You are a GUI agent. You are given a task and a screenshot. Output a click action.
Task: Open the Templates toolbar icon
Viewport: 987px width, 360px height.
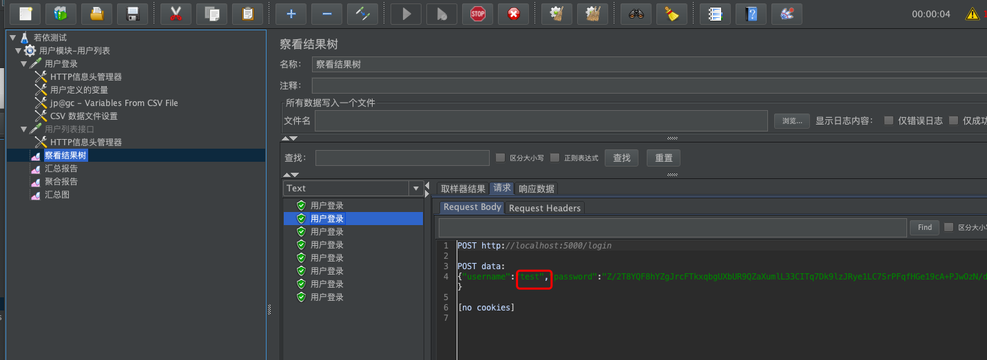[x=61, y=13]
